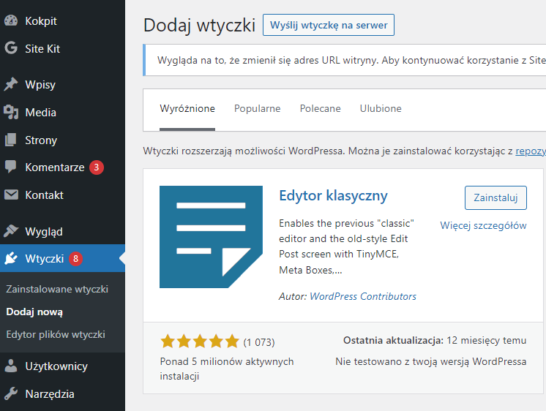Open the Site Kit menu item

click(x=62, y=48)
